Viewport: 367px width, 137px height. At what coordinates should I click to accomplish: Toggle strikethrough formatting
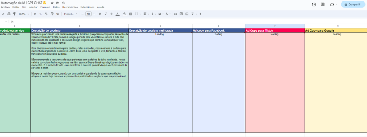pyautogui.click(x=112, y=14)
